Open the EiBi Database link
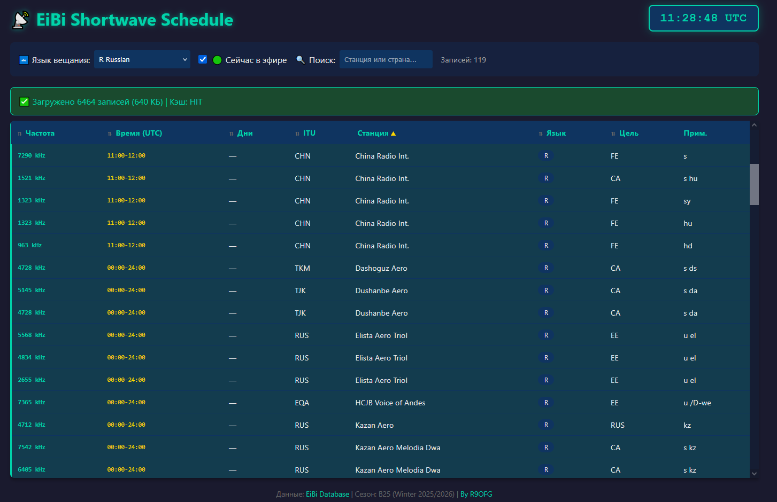This screenshot has width=777, height=502. (x=327, y=494)
